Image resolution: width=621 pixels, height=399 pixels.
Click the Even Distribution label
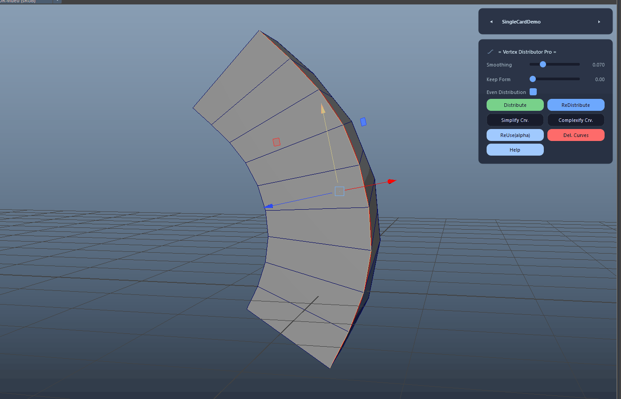tap(506, 92)
